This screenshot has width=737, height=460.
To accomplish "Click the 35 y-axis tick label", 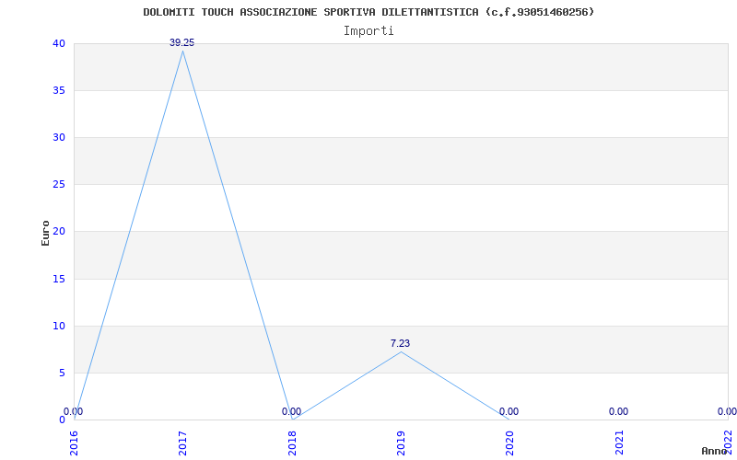I will pos(59,90).
